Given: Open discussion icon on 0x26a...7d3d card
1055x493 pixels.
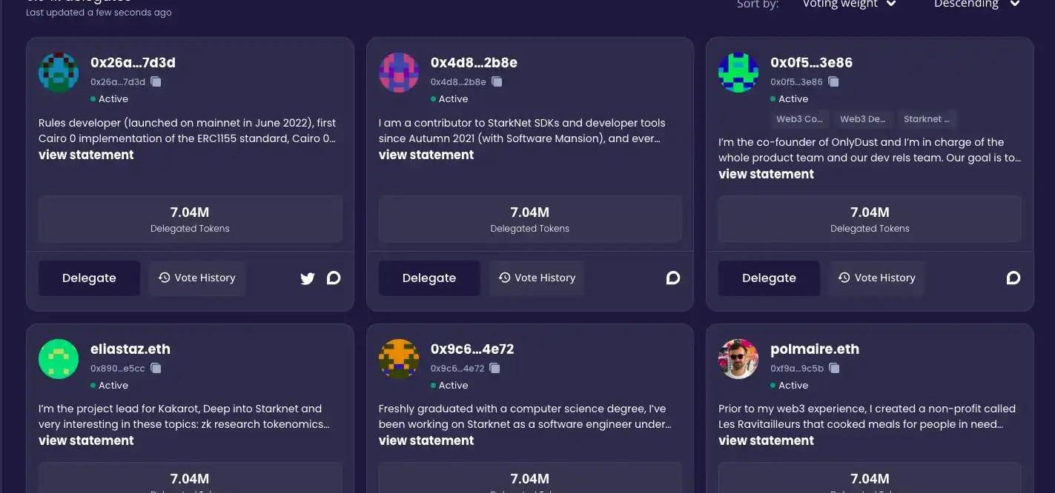Looking at the screenshot, I should [x=334, y=278].
